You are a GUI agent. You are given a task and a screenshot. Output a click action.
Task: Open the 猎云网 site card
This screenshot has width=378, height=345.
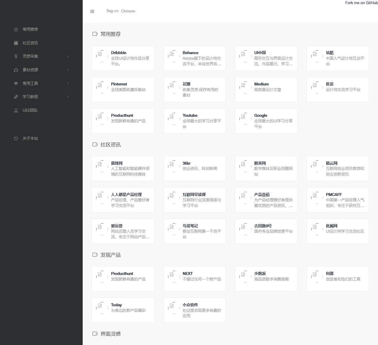pos(338,169)
